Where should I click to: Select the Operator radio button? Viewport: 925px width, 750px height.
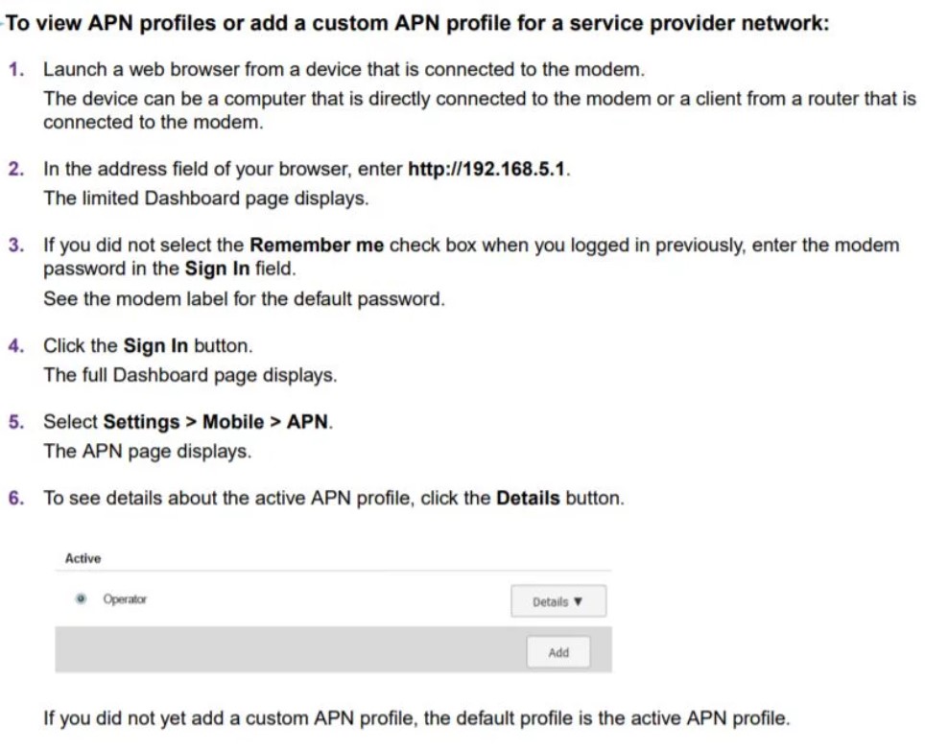81,599
